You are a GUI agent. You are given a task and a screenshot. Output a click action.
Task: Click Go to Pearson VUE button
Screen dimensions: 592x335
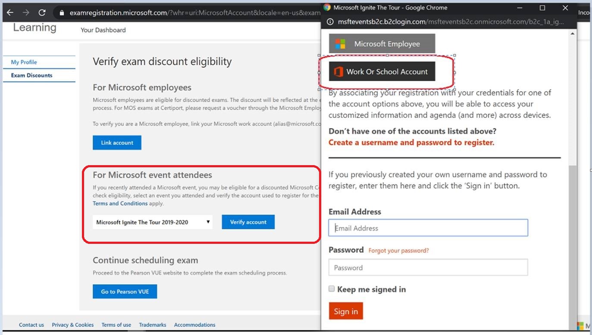(x=125, y=292)
